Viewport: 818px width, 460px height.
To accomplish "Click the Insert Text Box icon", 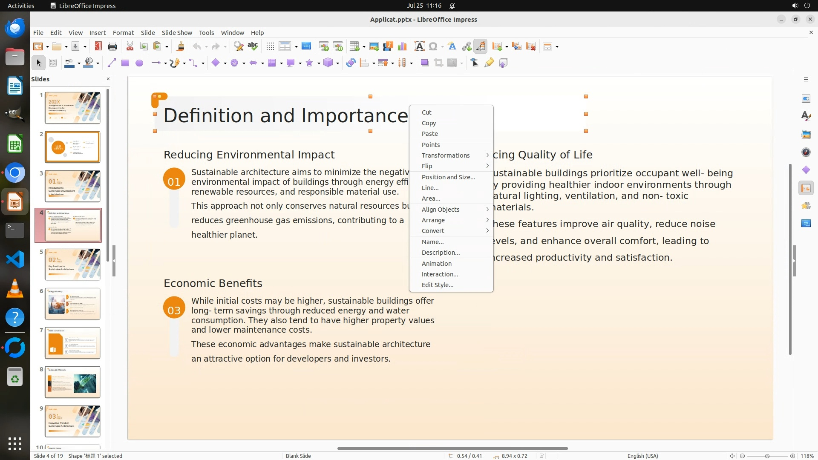I will tap(419, 46).
